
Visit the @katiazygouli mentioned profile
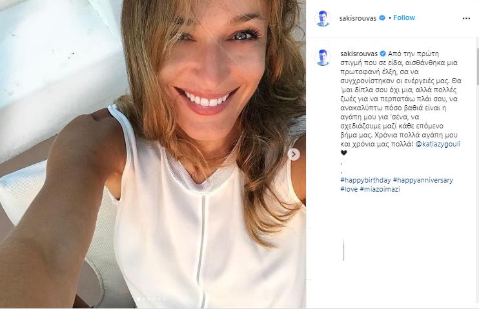438,144
